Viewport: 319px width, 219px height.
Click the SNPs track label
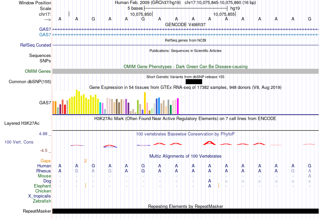(x=45, y=61)
